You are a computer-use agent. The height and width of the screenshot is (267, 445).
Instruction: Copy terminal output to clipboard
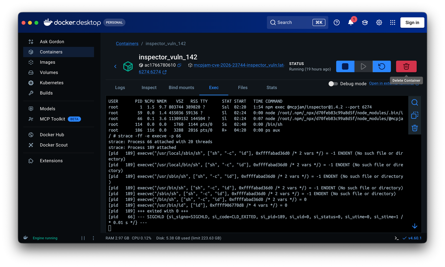point(415,115)
